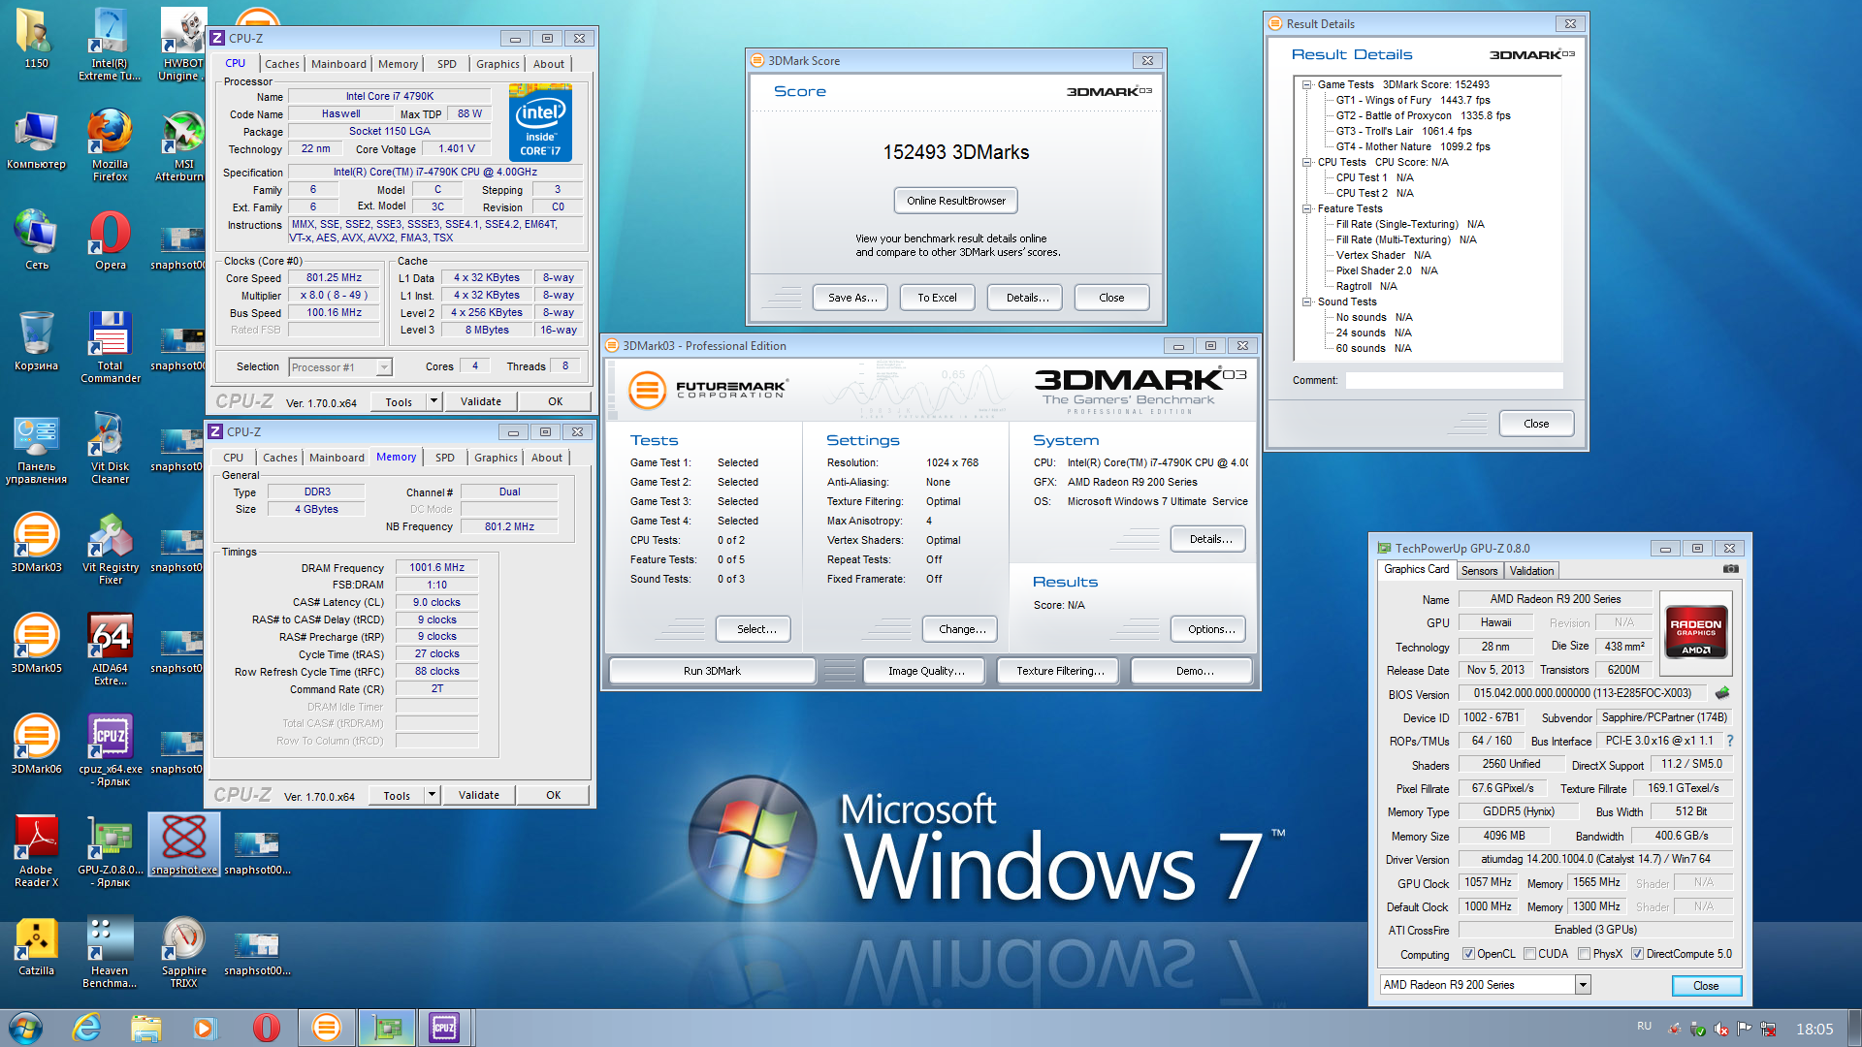
Task: Launch the Heaven Benchmark shortcut
Action: click(110, 952)
